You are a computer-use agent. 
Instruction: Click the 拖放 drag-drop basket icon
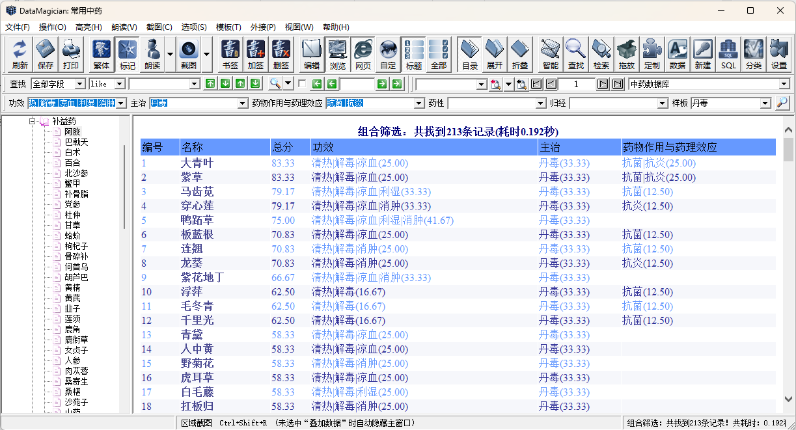[x=627, y=55]
